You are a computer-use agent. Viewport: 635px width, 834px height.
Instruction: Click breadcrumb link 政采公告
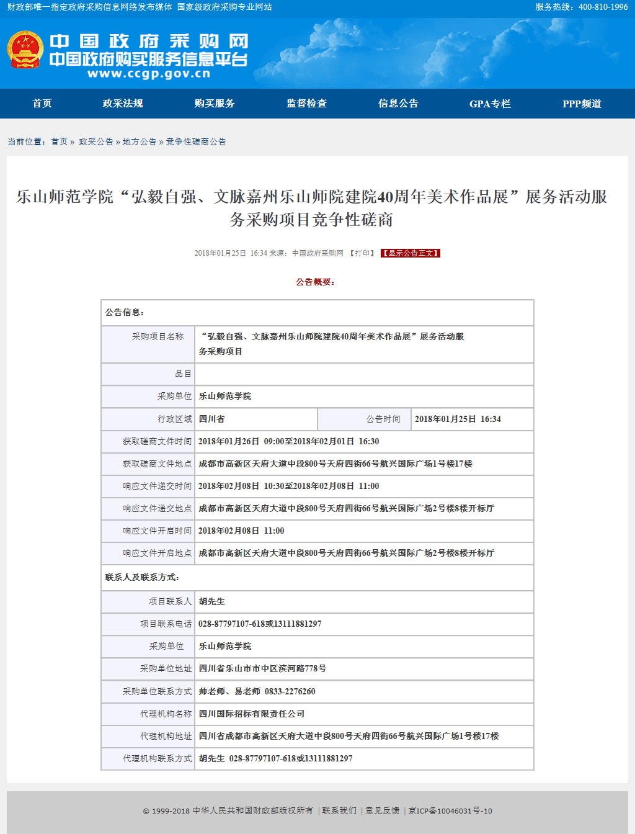point(96,141)
